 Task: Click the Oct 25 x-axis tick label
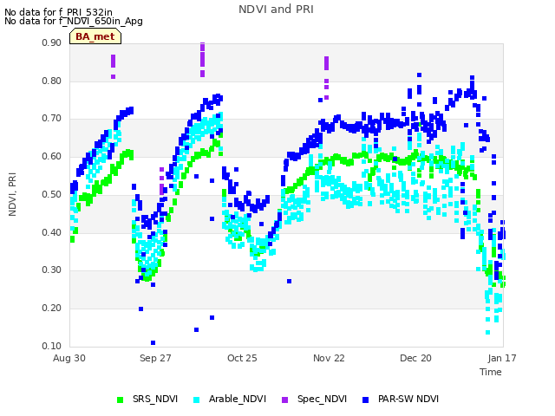click(242, 358)
